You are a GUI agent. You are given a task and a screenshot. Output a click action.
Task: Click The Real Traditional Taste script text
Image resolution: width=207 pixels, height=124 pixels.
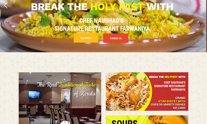(66, 84)
